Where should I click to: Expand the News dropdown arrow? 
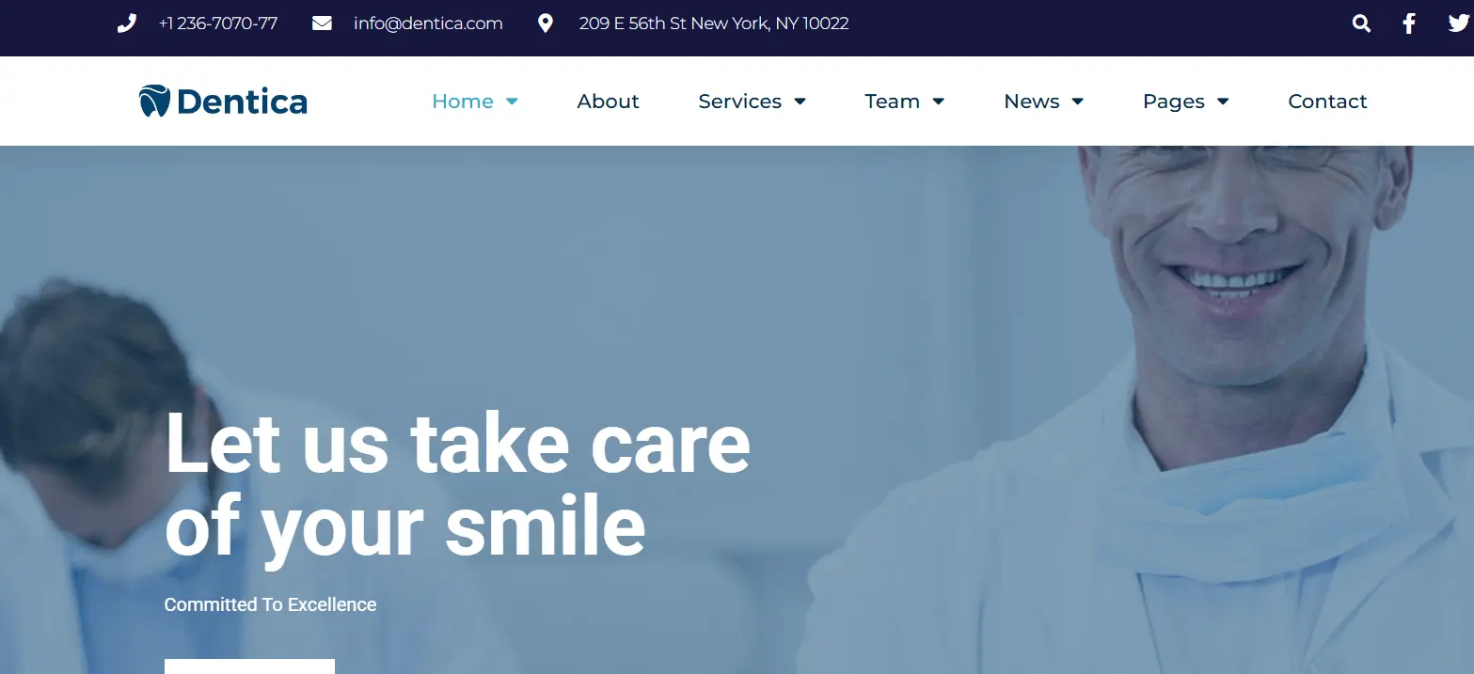[1078, 102]
